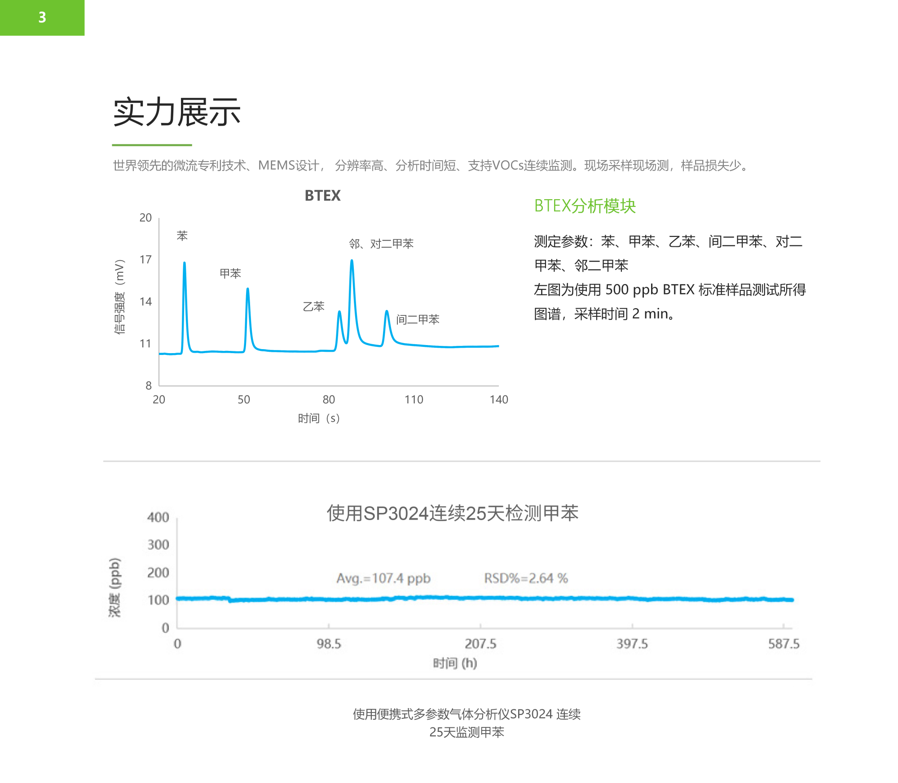The height and width of the screenshot is (783, 898).
Task: Click the y-axis value 11 in BTEX chart
Action: [145, 344]
